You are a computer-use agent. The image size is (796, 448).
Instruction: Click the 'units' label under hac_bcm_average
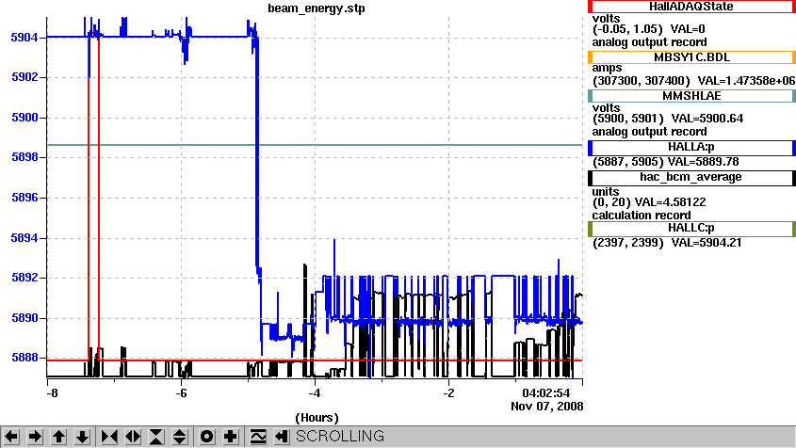click(x=606, y=192)
